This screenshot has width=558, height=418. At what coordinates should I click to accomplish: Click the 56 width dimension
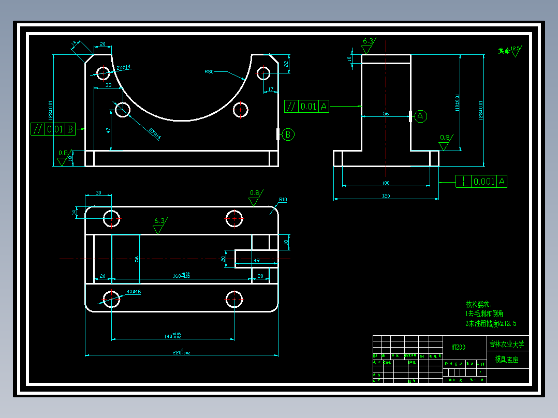click(x=386, y=114)
